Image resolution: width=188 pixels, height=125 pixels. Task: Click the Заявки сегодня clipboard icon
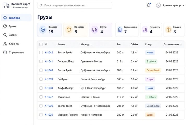point(120,30)
